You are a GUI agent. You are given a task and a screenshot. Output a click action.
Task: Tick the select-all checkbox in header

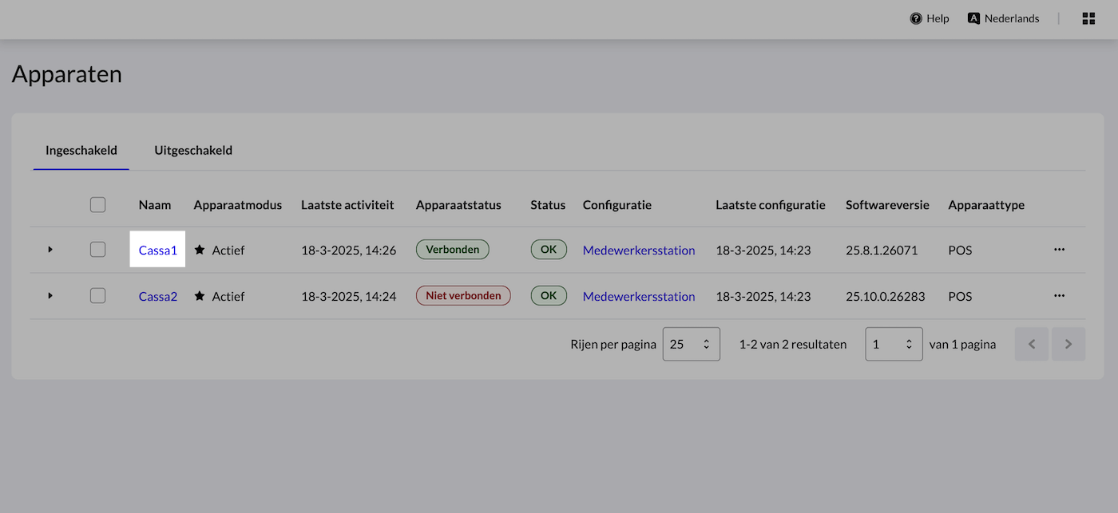click(x=97, y=205)
